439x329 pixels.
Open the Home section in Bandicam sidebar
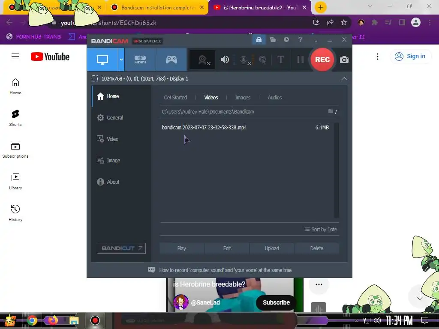click(x=122, y=96)
